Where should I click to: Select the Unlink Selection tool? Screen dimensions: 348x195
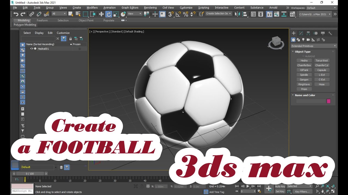(x=39, y=14)
